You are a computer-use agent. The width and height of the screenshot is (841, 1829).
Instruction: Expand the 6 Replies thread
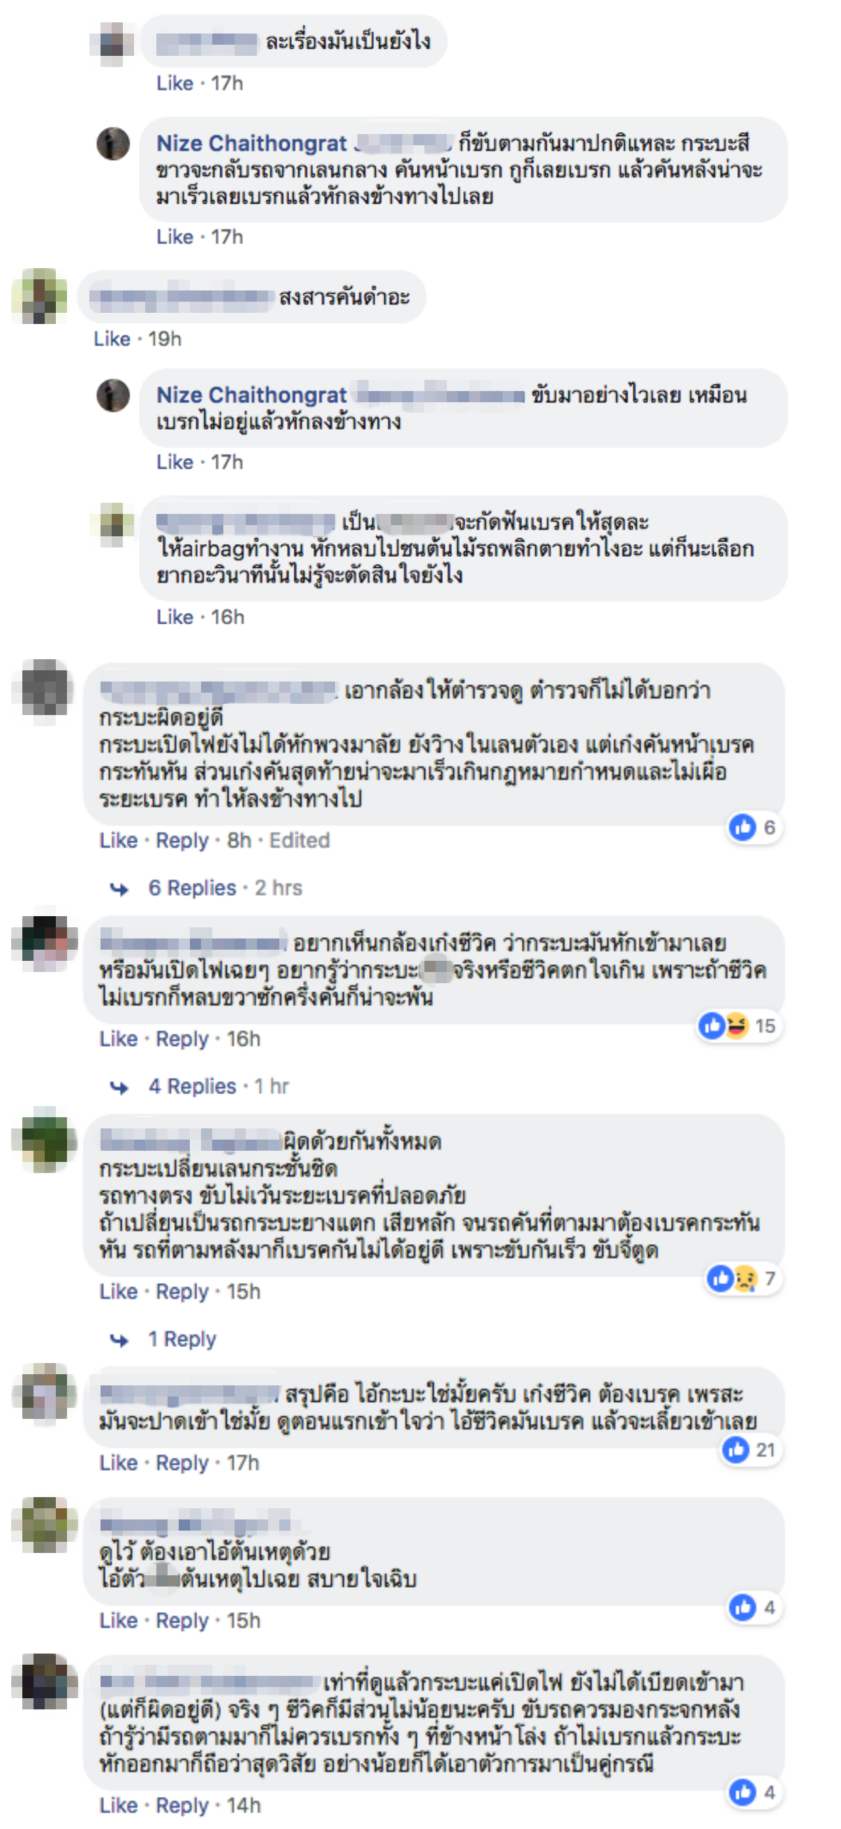[x=192, y=889]
